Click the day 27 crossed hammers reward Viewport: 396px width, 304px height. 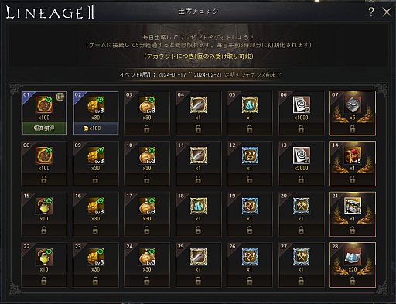302,257
